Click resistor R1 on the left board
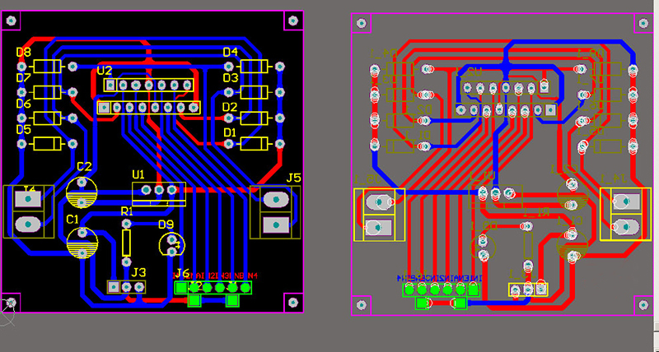Image resolution: width=659 pixels, height=352 pixels. pyautogui.click(x=126, y=241)
